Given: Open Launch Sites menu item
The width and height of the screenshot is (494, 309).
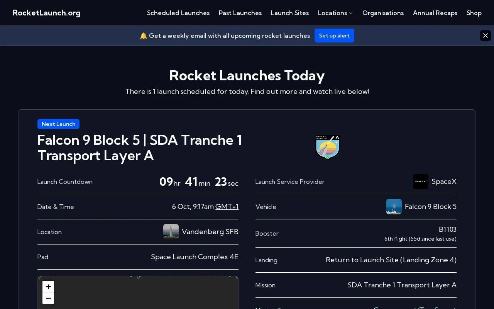Looking at the screenshot, I should (x=290, y=13).
